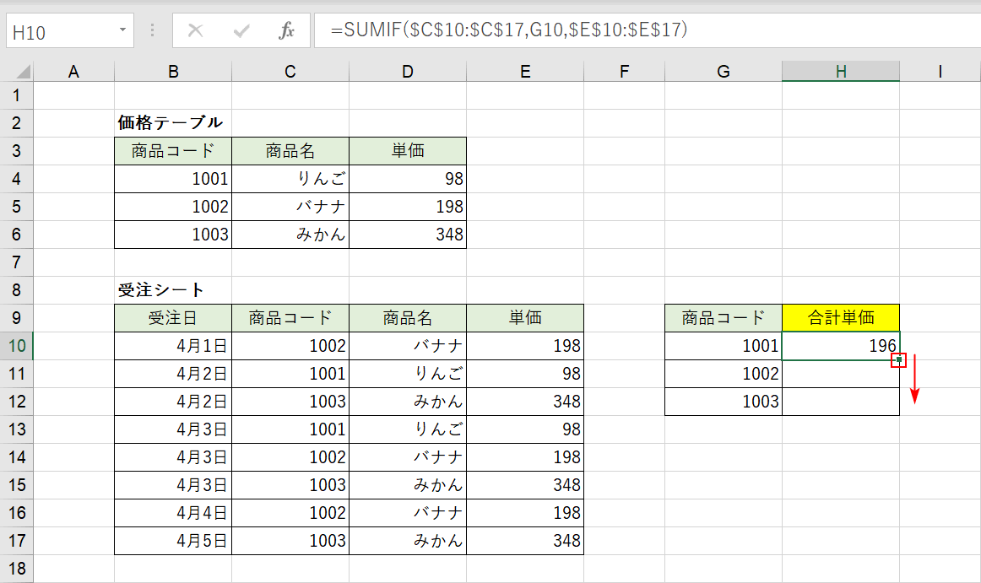
Task: Click the SUMIF formula in formula bar
Action: coord(509,30)
